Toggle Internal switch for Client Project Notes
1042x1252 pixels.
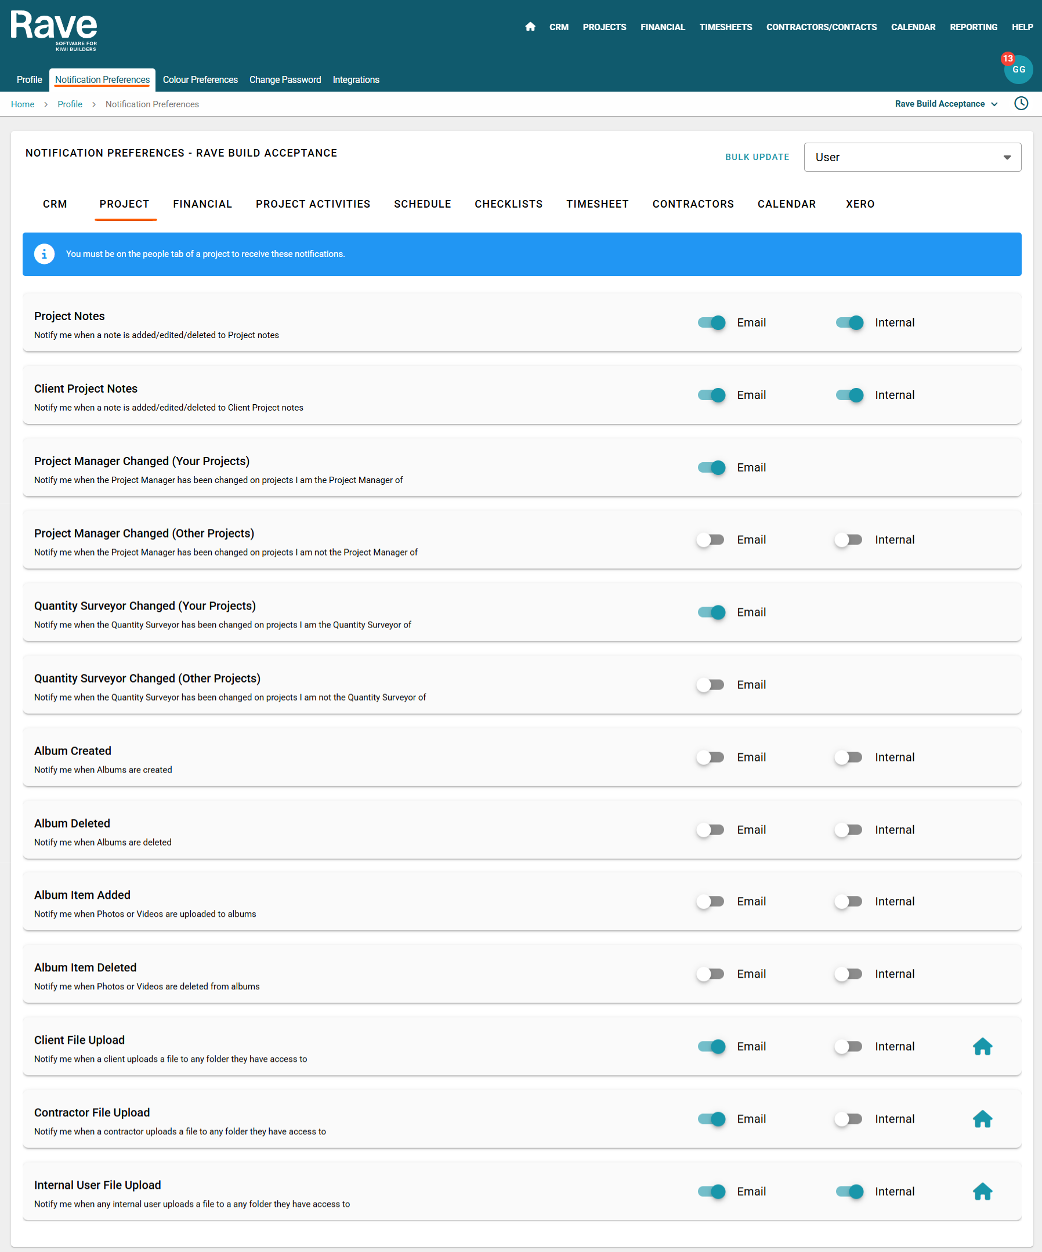coord(849,395)
